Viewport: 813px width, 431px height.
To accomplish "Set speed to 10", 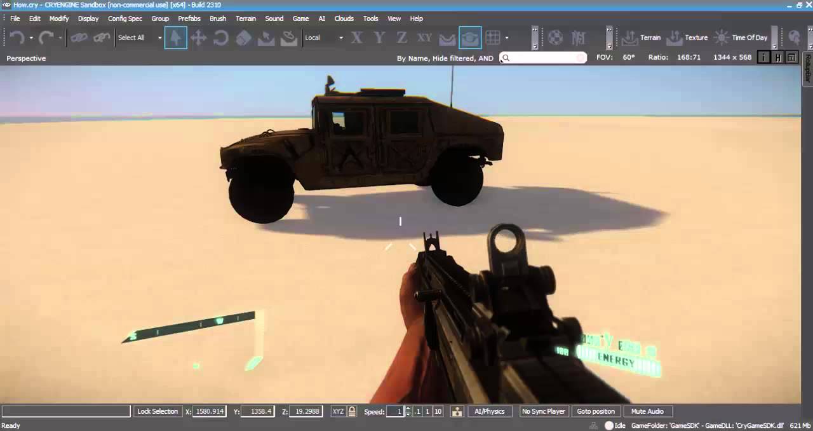I will (438, 411).
